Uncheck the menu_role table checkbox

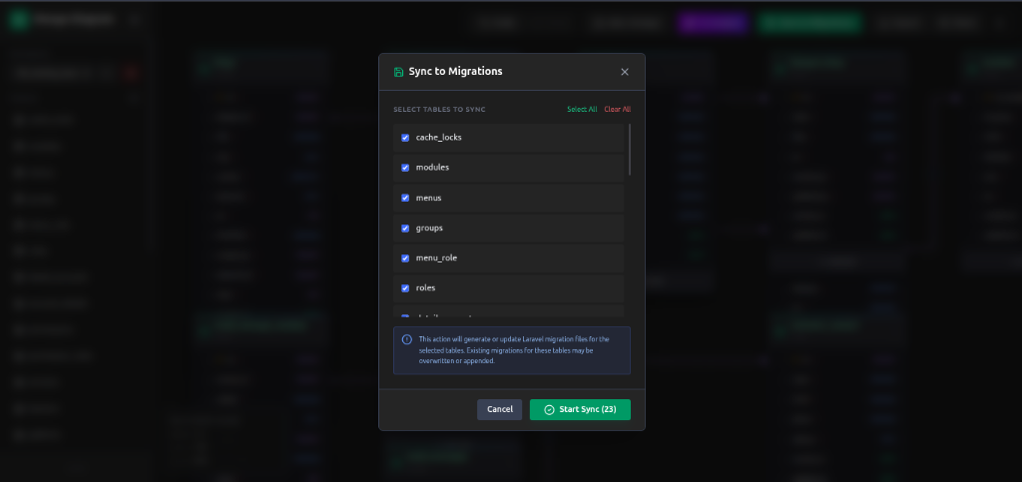point(405,257)
